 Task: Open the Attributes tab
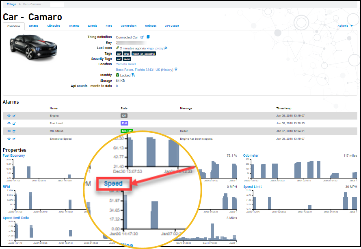pos(54,26)
